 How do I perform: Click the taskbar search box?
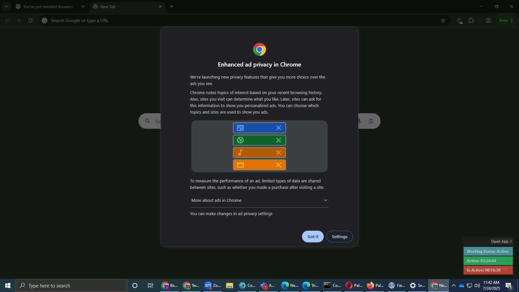(x=71, y=286)
